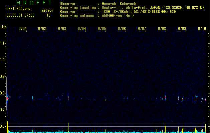Select the filename 03310700.png
Viewport: 210px width, 133px height.
click(x=18, y=9)
